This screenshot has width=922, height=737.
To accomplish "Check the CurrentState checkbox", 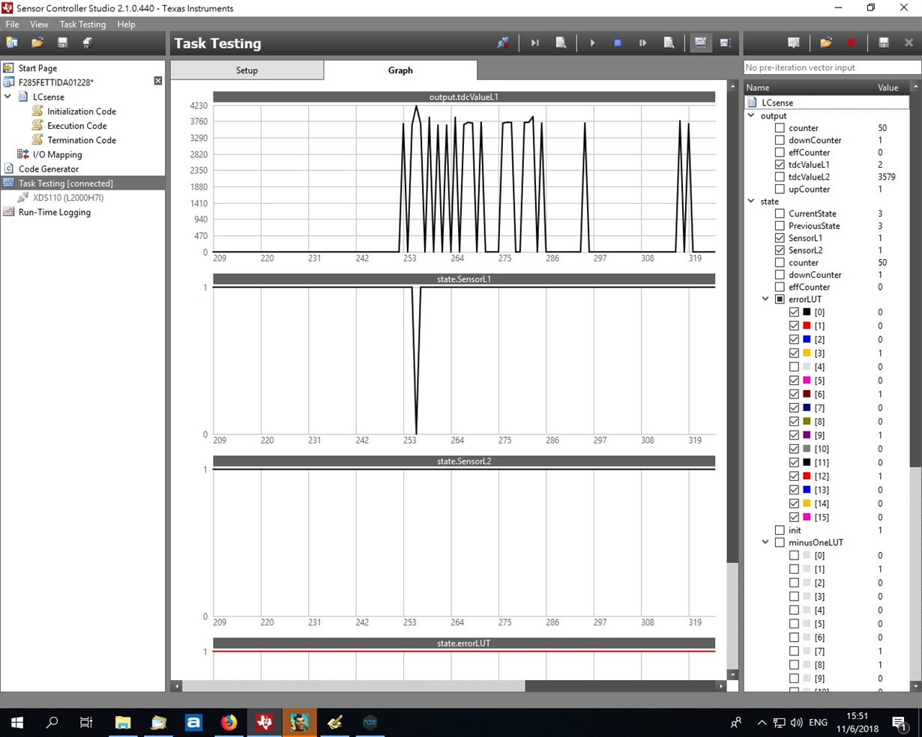I will click(780, 213).
